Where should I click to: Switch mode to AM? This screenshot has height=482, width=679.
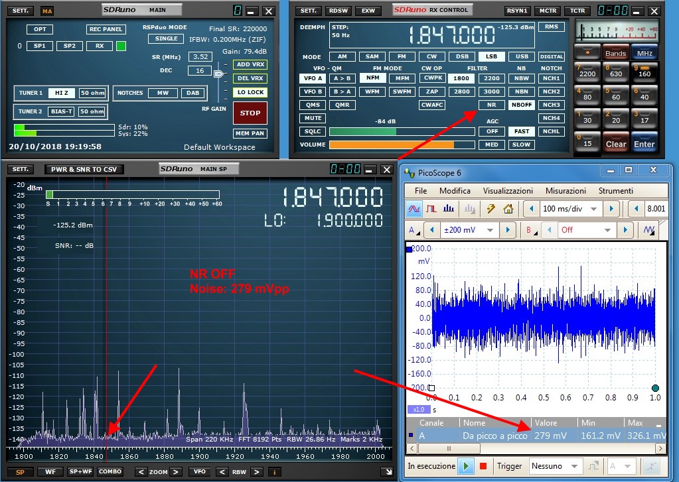(342, 56)
